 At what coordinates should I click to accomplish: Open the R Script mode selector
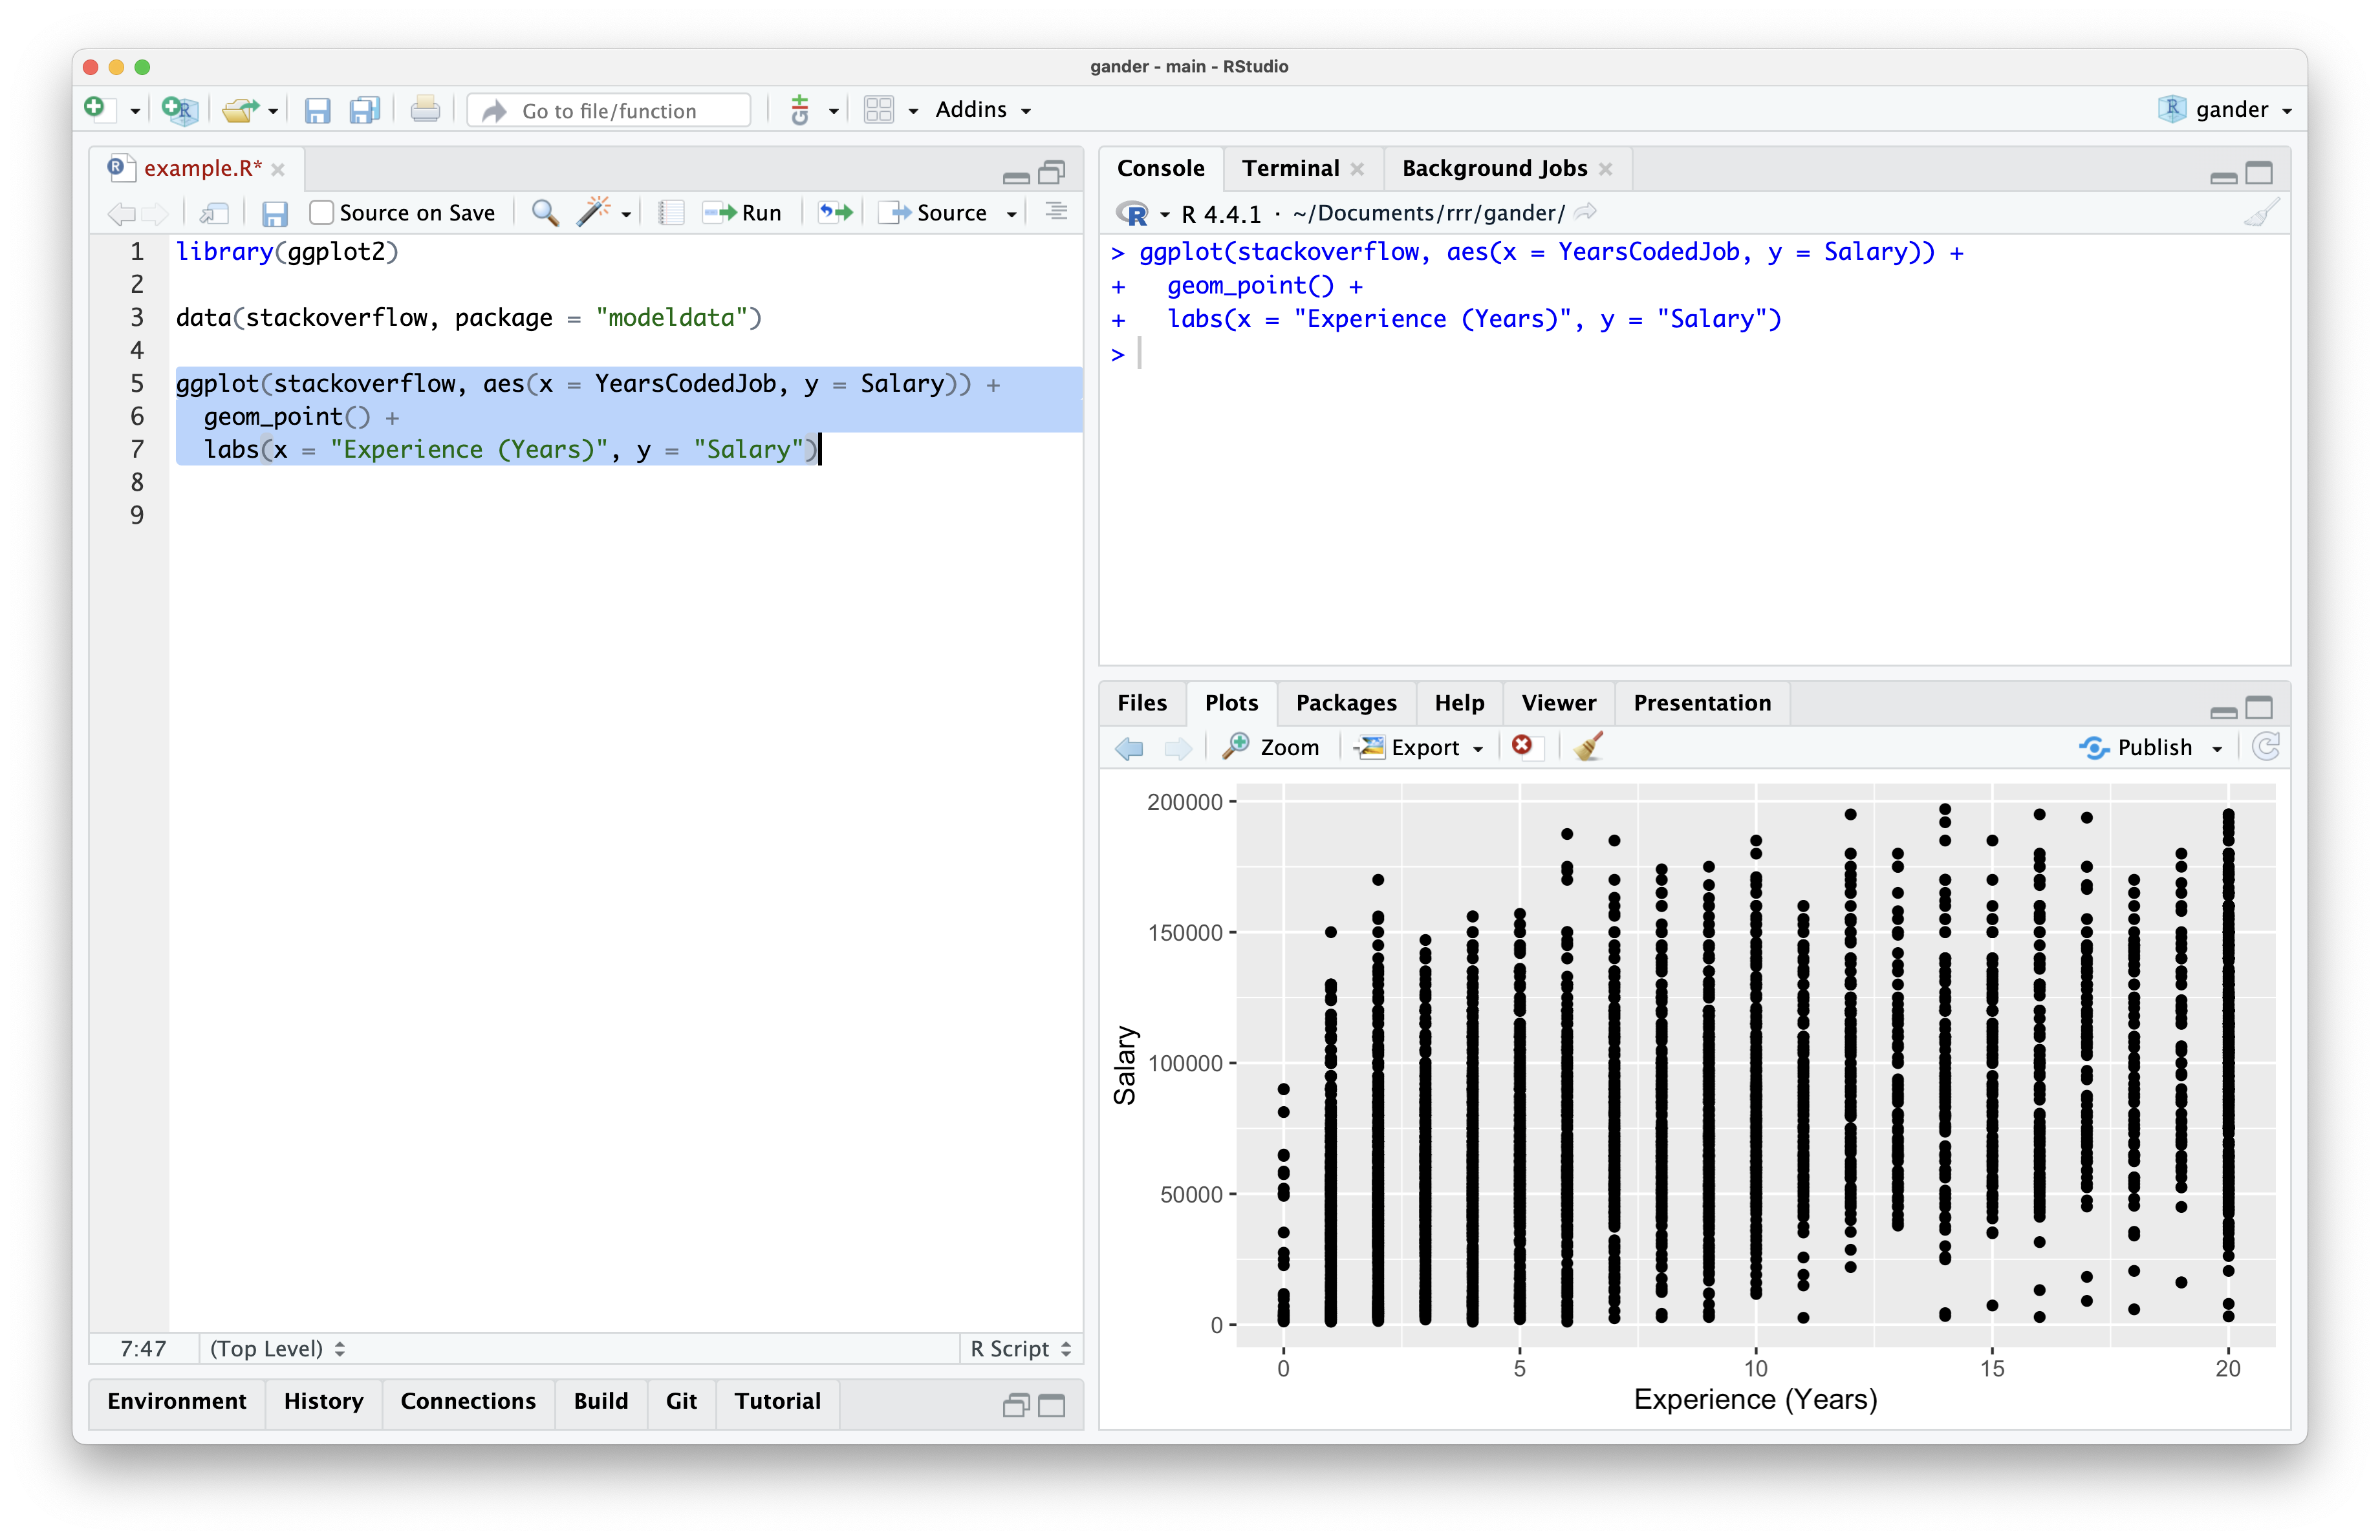click(1019, 1348)
